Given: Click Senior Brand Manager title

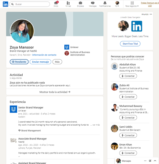Looking at the screenshot, I should coord(31,108).
